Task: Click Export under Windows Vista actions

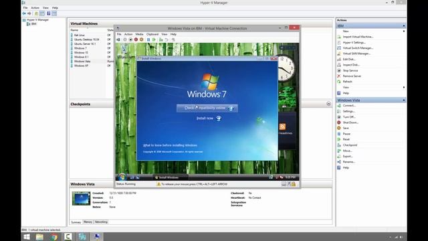Action: [348, 156]
